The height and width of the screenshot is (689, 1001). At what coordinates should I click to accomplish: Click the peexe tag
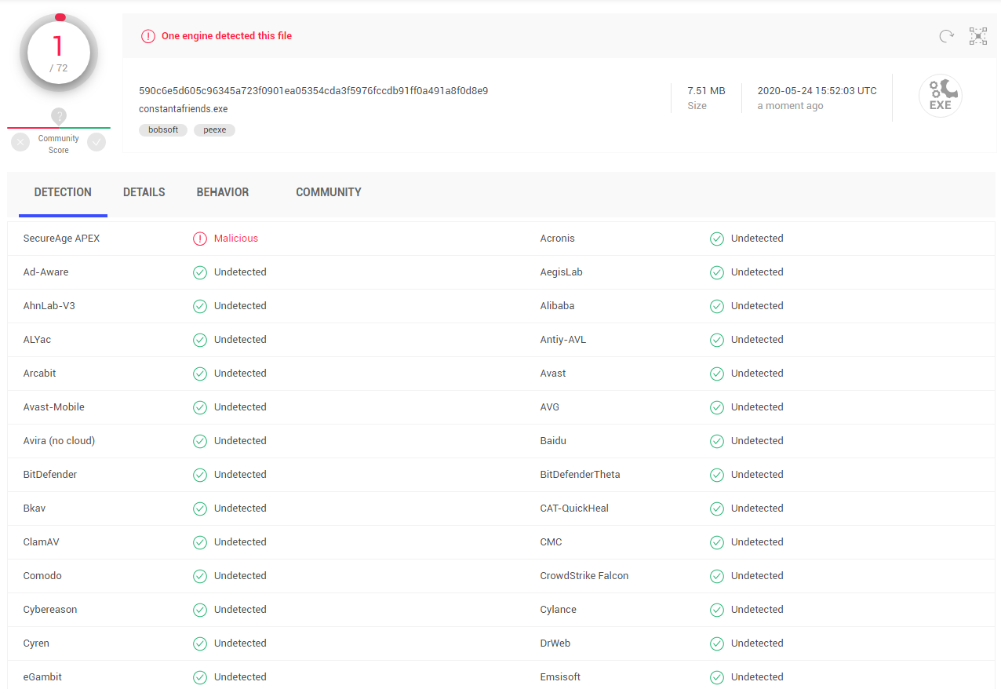pos(214,130)
